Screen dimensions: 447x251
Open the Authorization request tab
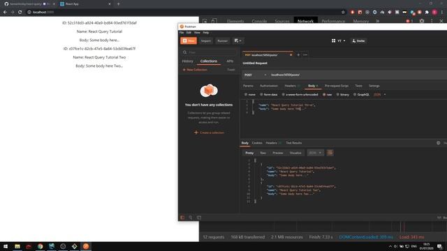coord(269,86)
